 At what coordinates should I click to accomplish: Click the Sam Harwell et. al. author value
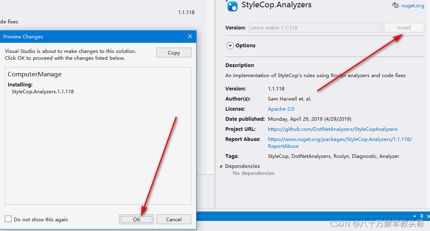[290, 99]
